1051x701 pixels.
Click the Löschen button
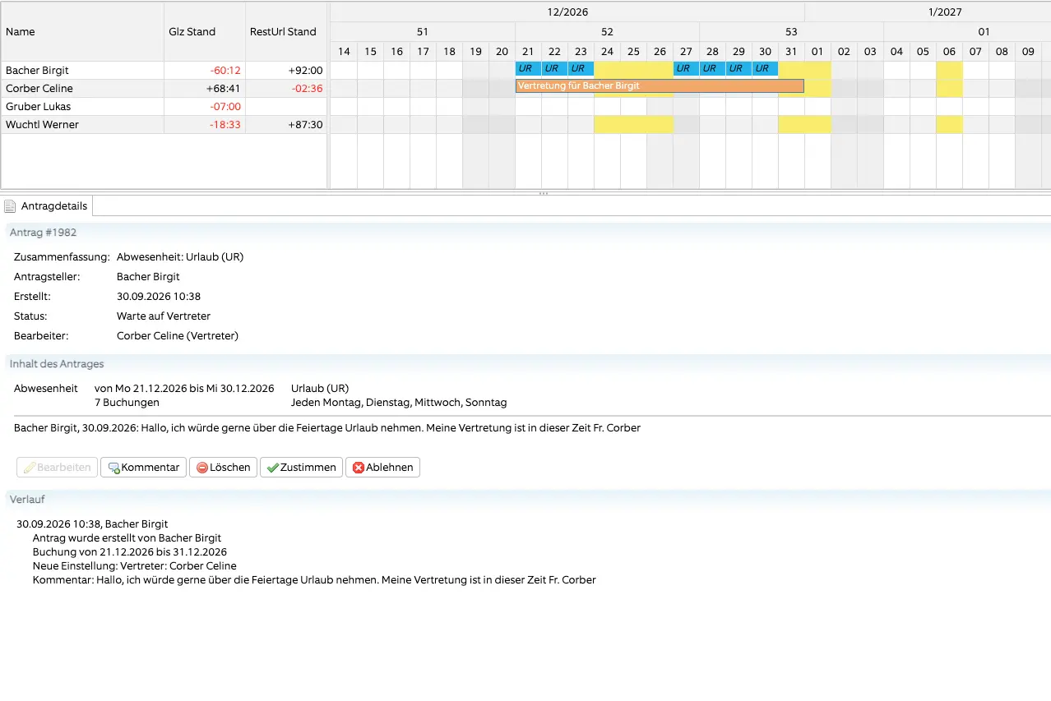[x=223, y=467]
